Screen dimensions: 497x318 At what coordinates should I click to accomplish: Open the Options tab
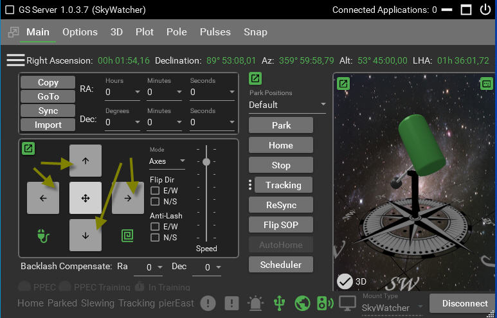click(x=80, y=32)
